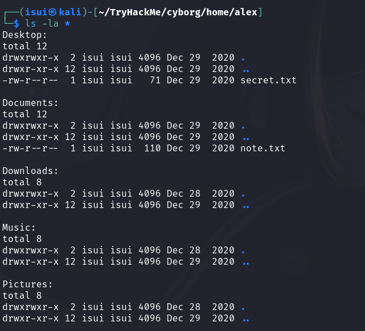This screenshot has height=331, width=365.
Task: Click the blue '..' entry under Desktop
Action: 245,69
